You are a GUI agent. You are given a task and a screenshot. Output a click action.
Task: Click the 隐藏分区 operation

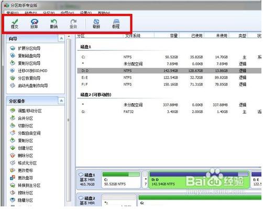25,200
